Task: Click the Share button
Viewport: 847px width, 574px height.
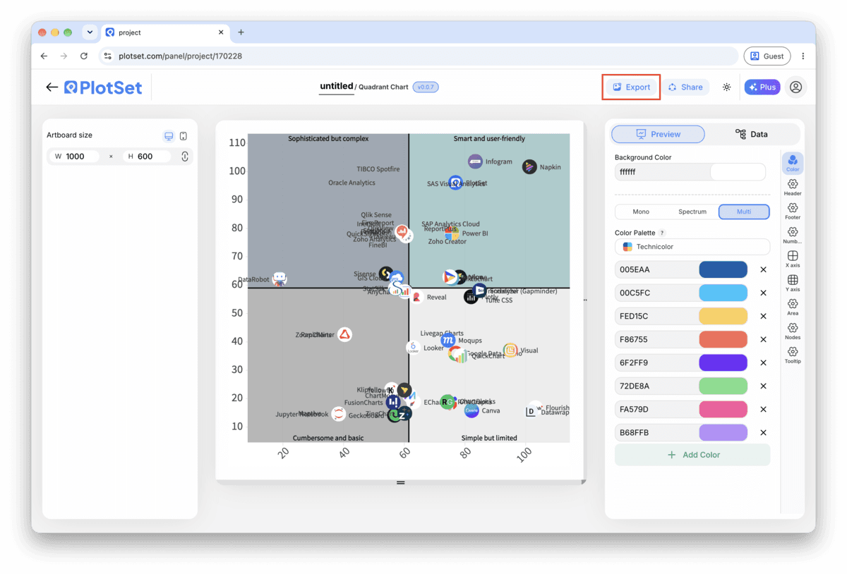Action: pos(685,87)
